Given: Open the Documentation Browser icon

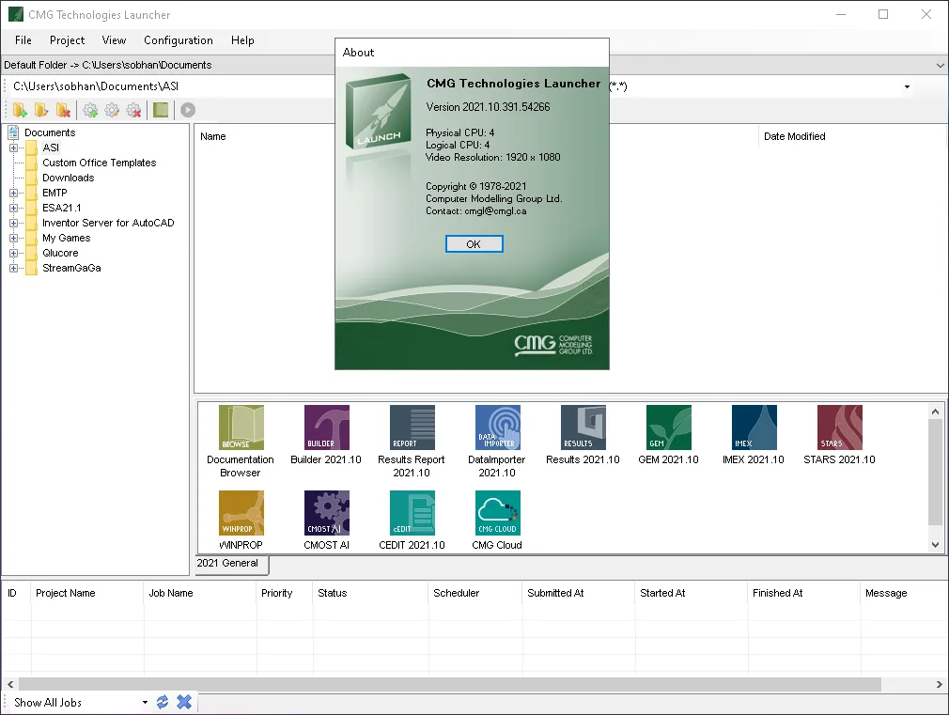Looking at the screenshot, I should click(241, 427).
